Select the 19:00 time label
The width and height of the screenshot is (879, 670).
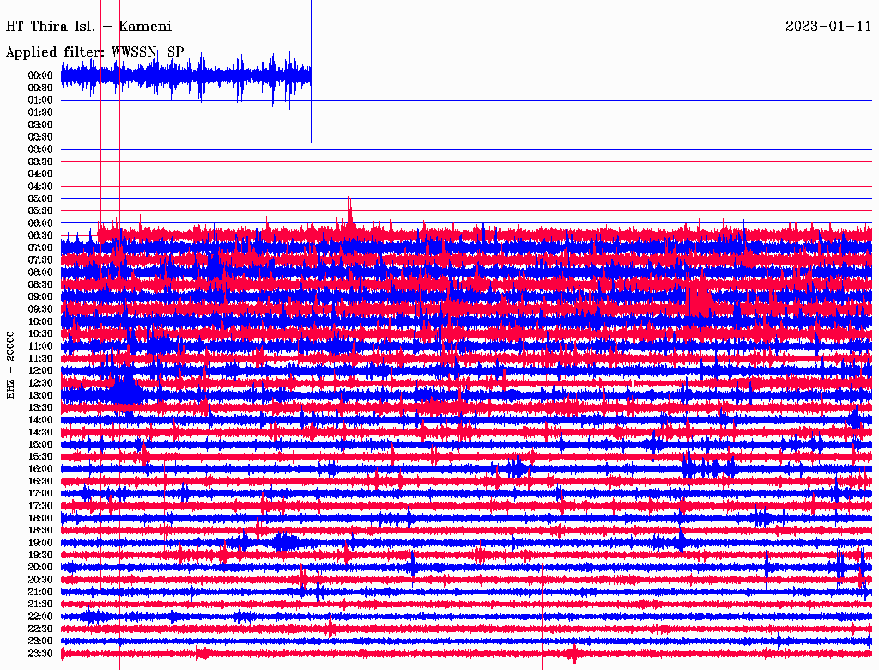40,543
